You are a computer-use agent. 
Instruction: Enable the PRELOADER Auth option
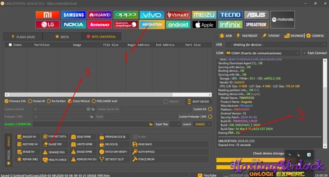tap(105, 101)
